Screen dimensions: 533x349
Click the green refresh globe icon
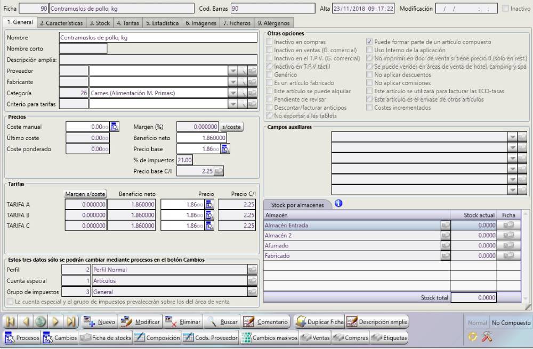coord(41,322)
